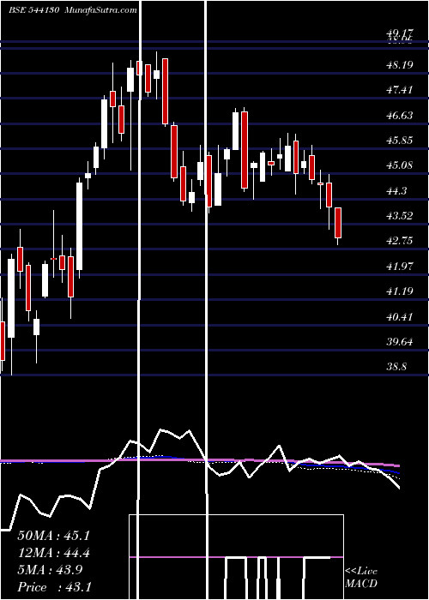
Task: Click the 45.85 price axis label
Action: 400,140
